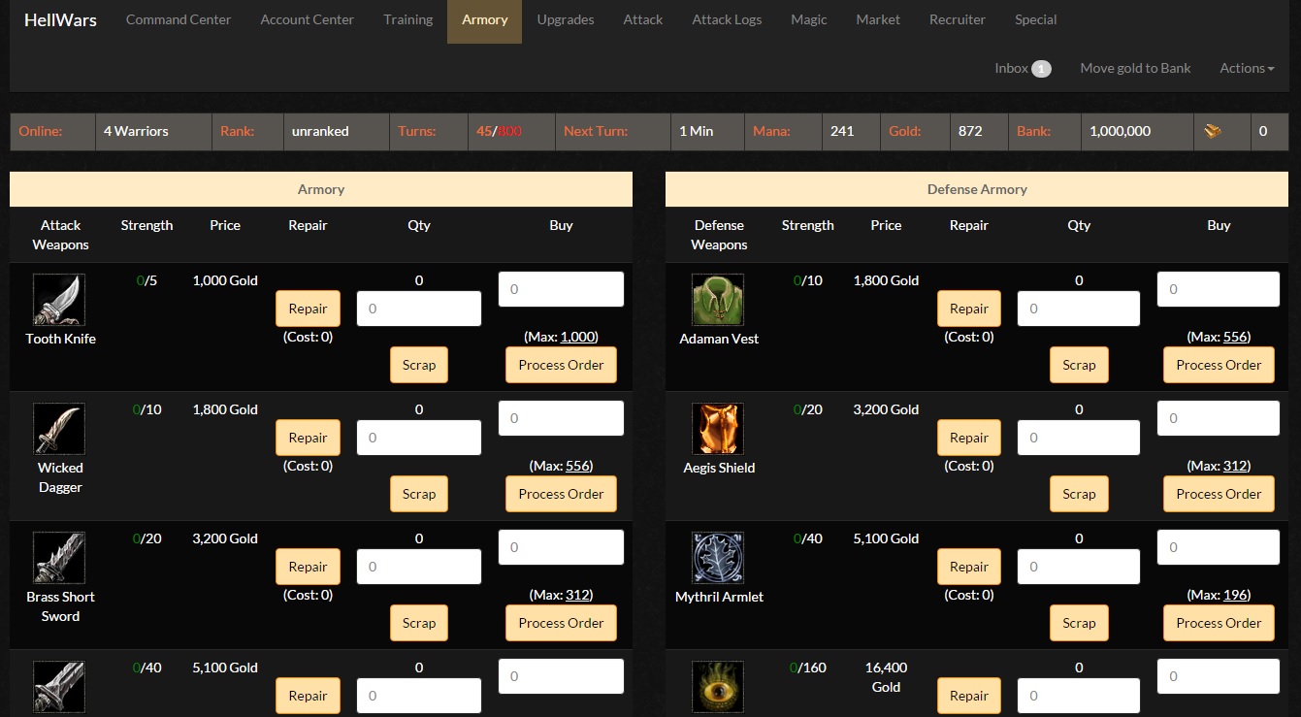Click Max 1,000 link for Tooth Knife
1301x717 pixels.
tap(578, 337)
